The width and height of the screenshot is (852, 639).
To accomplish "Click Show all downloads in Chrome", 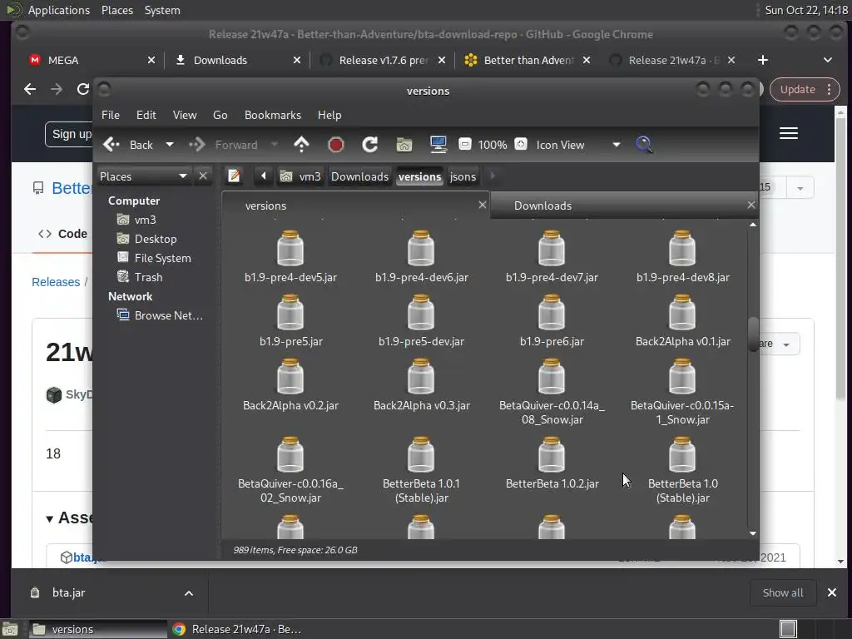I will (x=782, y=592).
